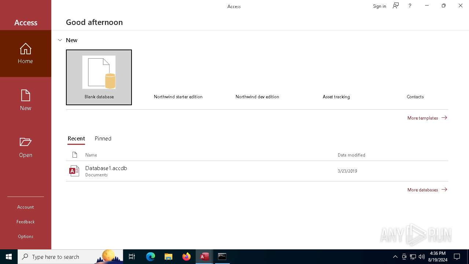Go to the Open page in the sidebar
Image resolution: width=469 pixels, height=264 pixels.
point(26,147)
